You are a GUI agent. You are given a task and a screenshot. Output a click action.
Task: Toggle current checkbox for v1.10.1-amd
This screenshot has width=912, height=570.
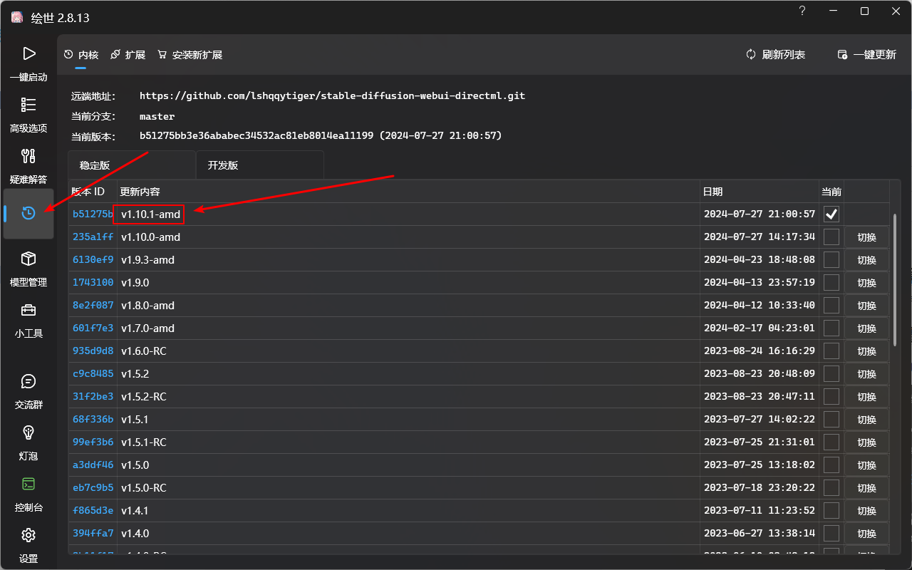[x=831, y=214]
